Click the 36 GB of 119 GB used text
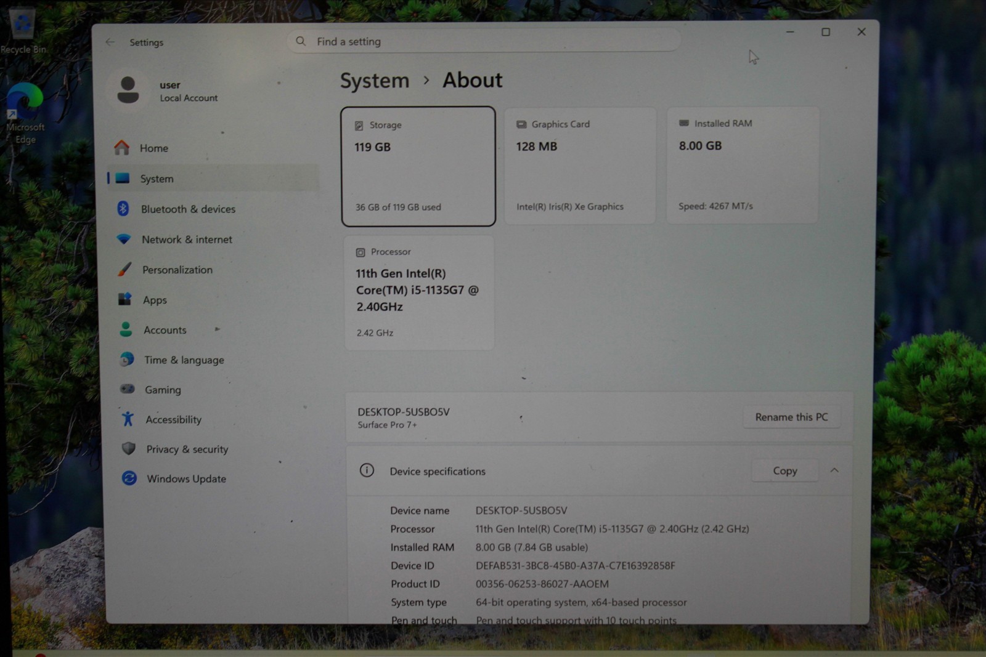 point(398,207)
